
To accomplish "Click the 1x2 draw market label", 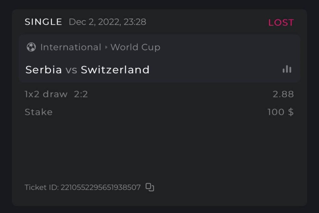I will tap(46, 94).
